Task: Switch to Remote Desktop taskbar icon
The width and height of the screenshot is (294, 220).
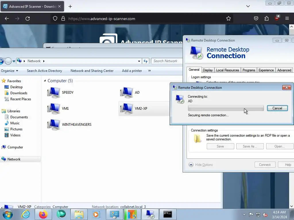Action: [150, 214]
